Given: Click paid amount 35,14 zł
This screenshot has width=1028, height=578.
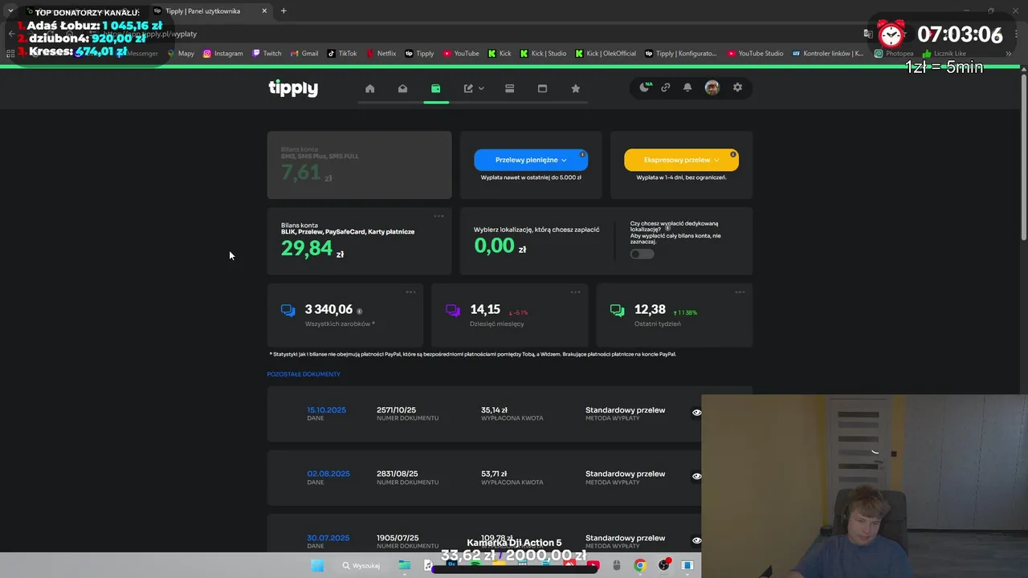Looking at the screenshot, I should [494, 409].
